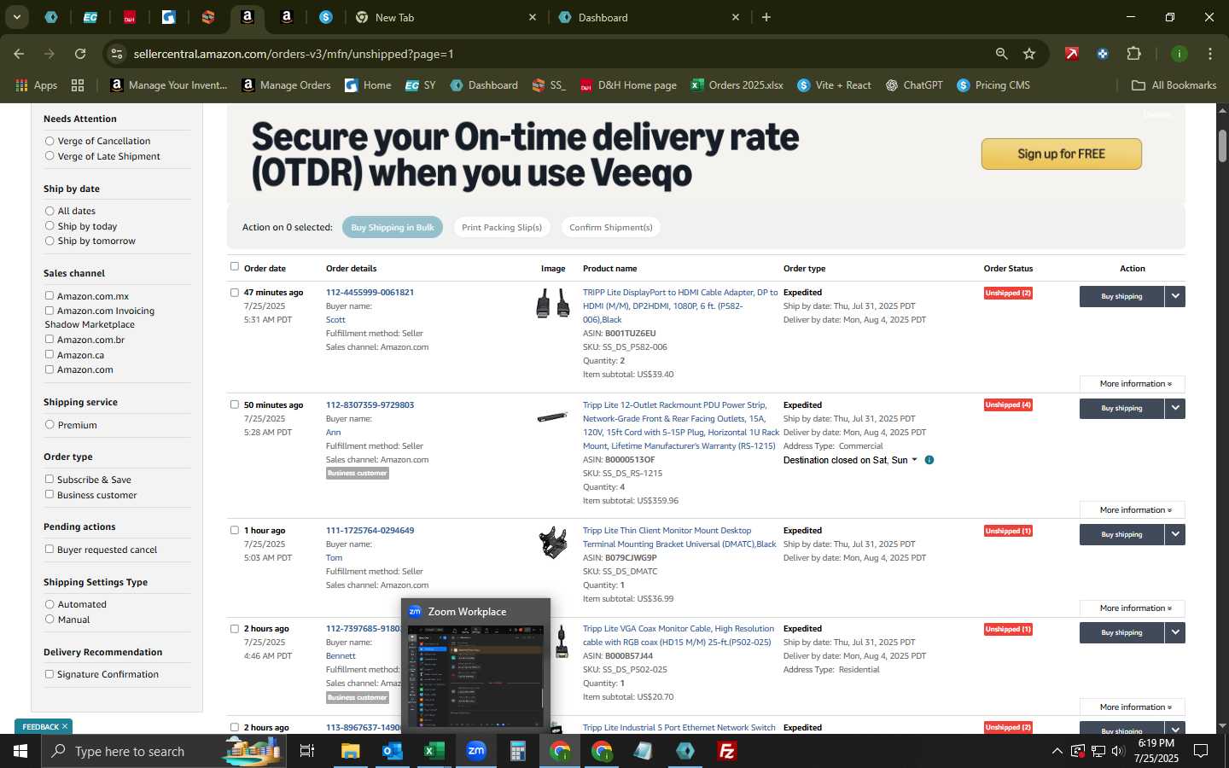This screenshot has height=768, width=1229.
Task: Switch to the Dashboard browser tab
Action: click(649, 17)
